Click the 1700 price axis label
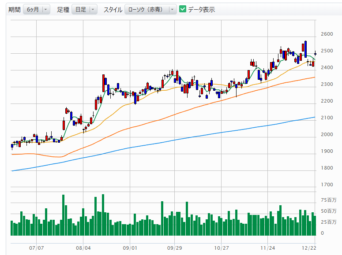Viewport: 342px width, 255px height. coord(327,185)
